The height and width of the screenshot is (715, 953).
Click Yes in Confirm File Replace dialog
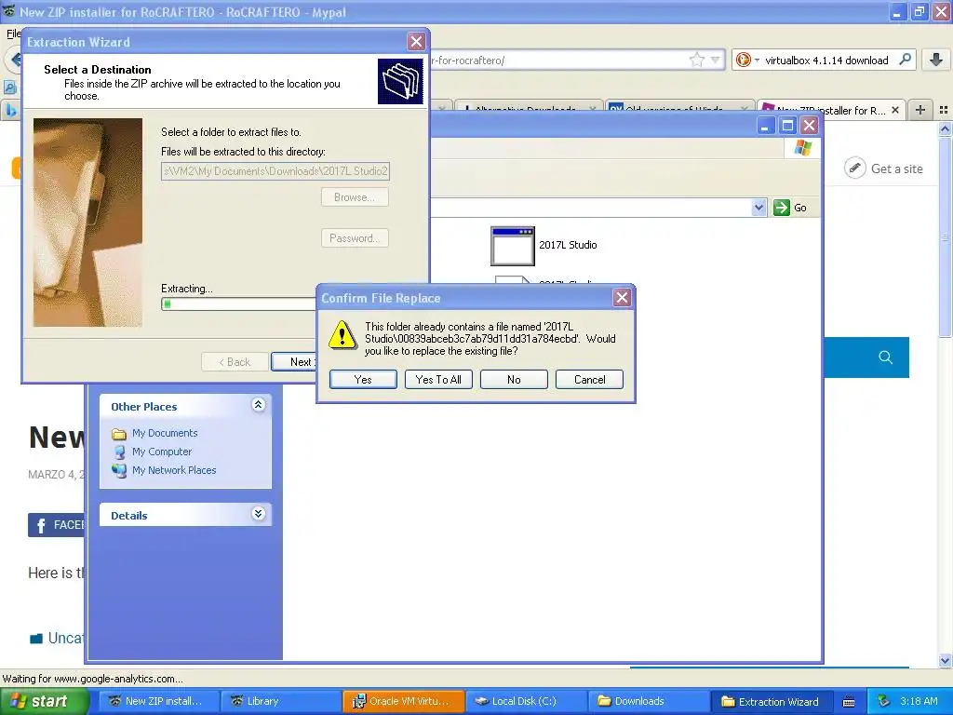(363, 380)
